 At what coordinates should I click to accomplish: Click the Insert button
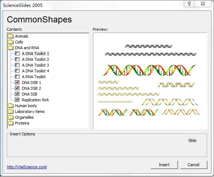(164, 165)
